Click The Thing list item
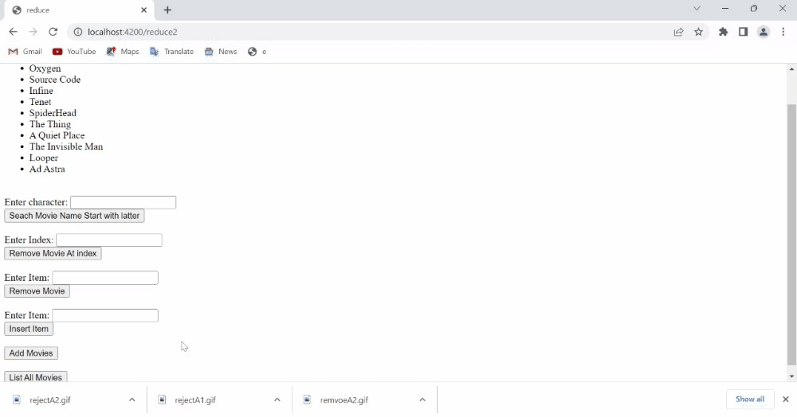The height and width of the screenshot is (417, 797). [x=49, y=124]
